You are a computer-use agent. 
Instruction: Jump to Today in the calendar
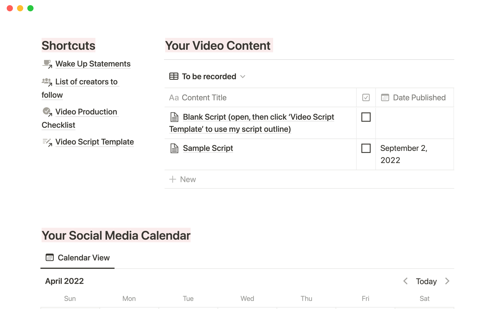point(426,281)
